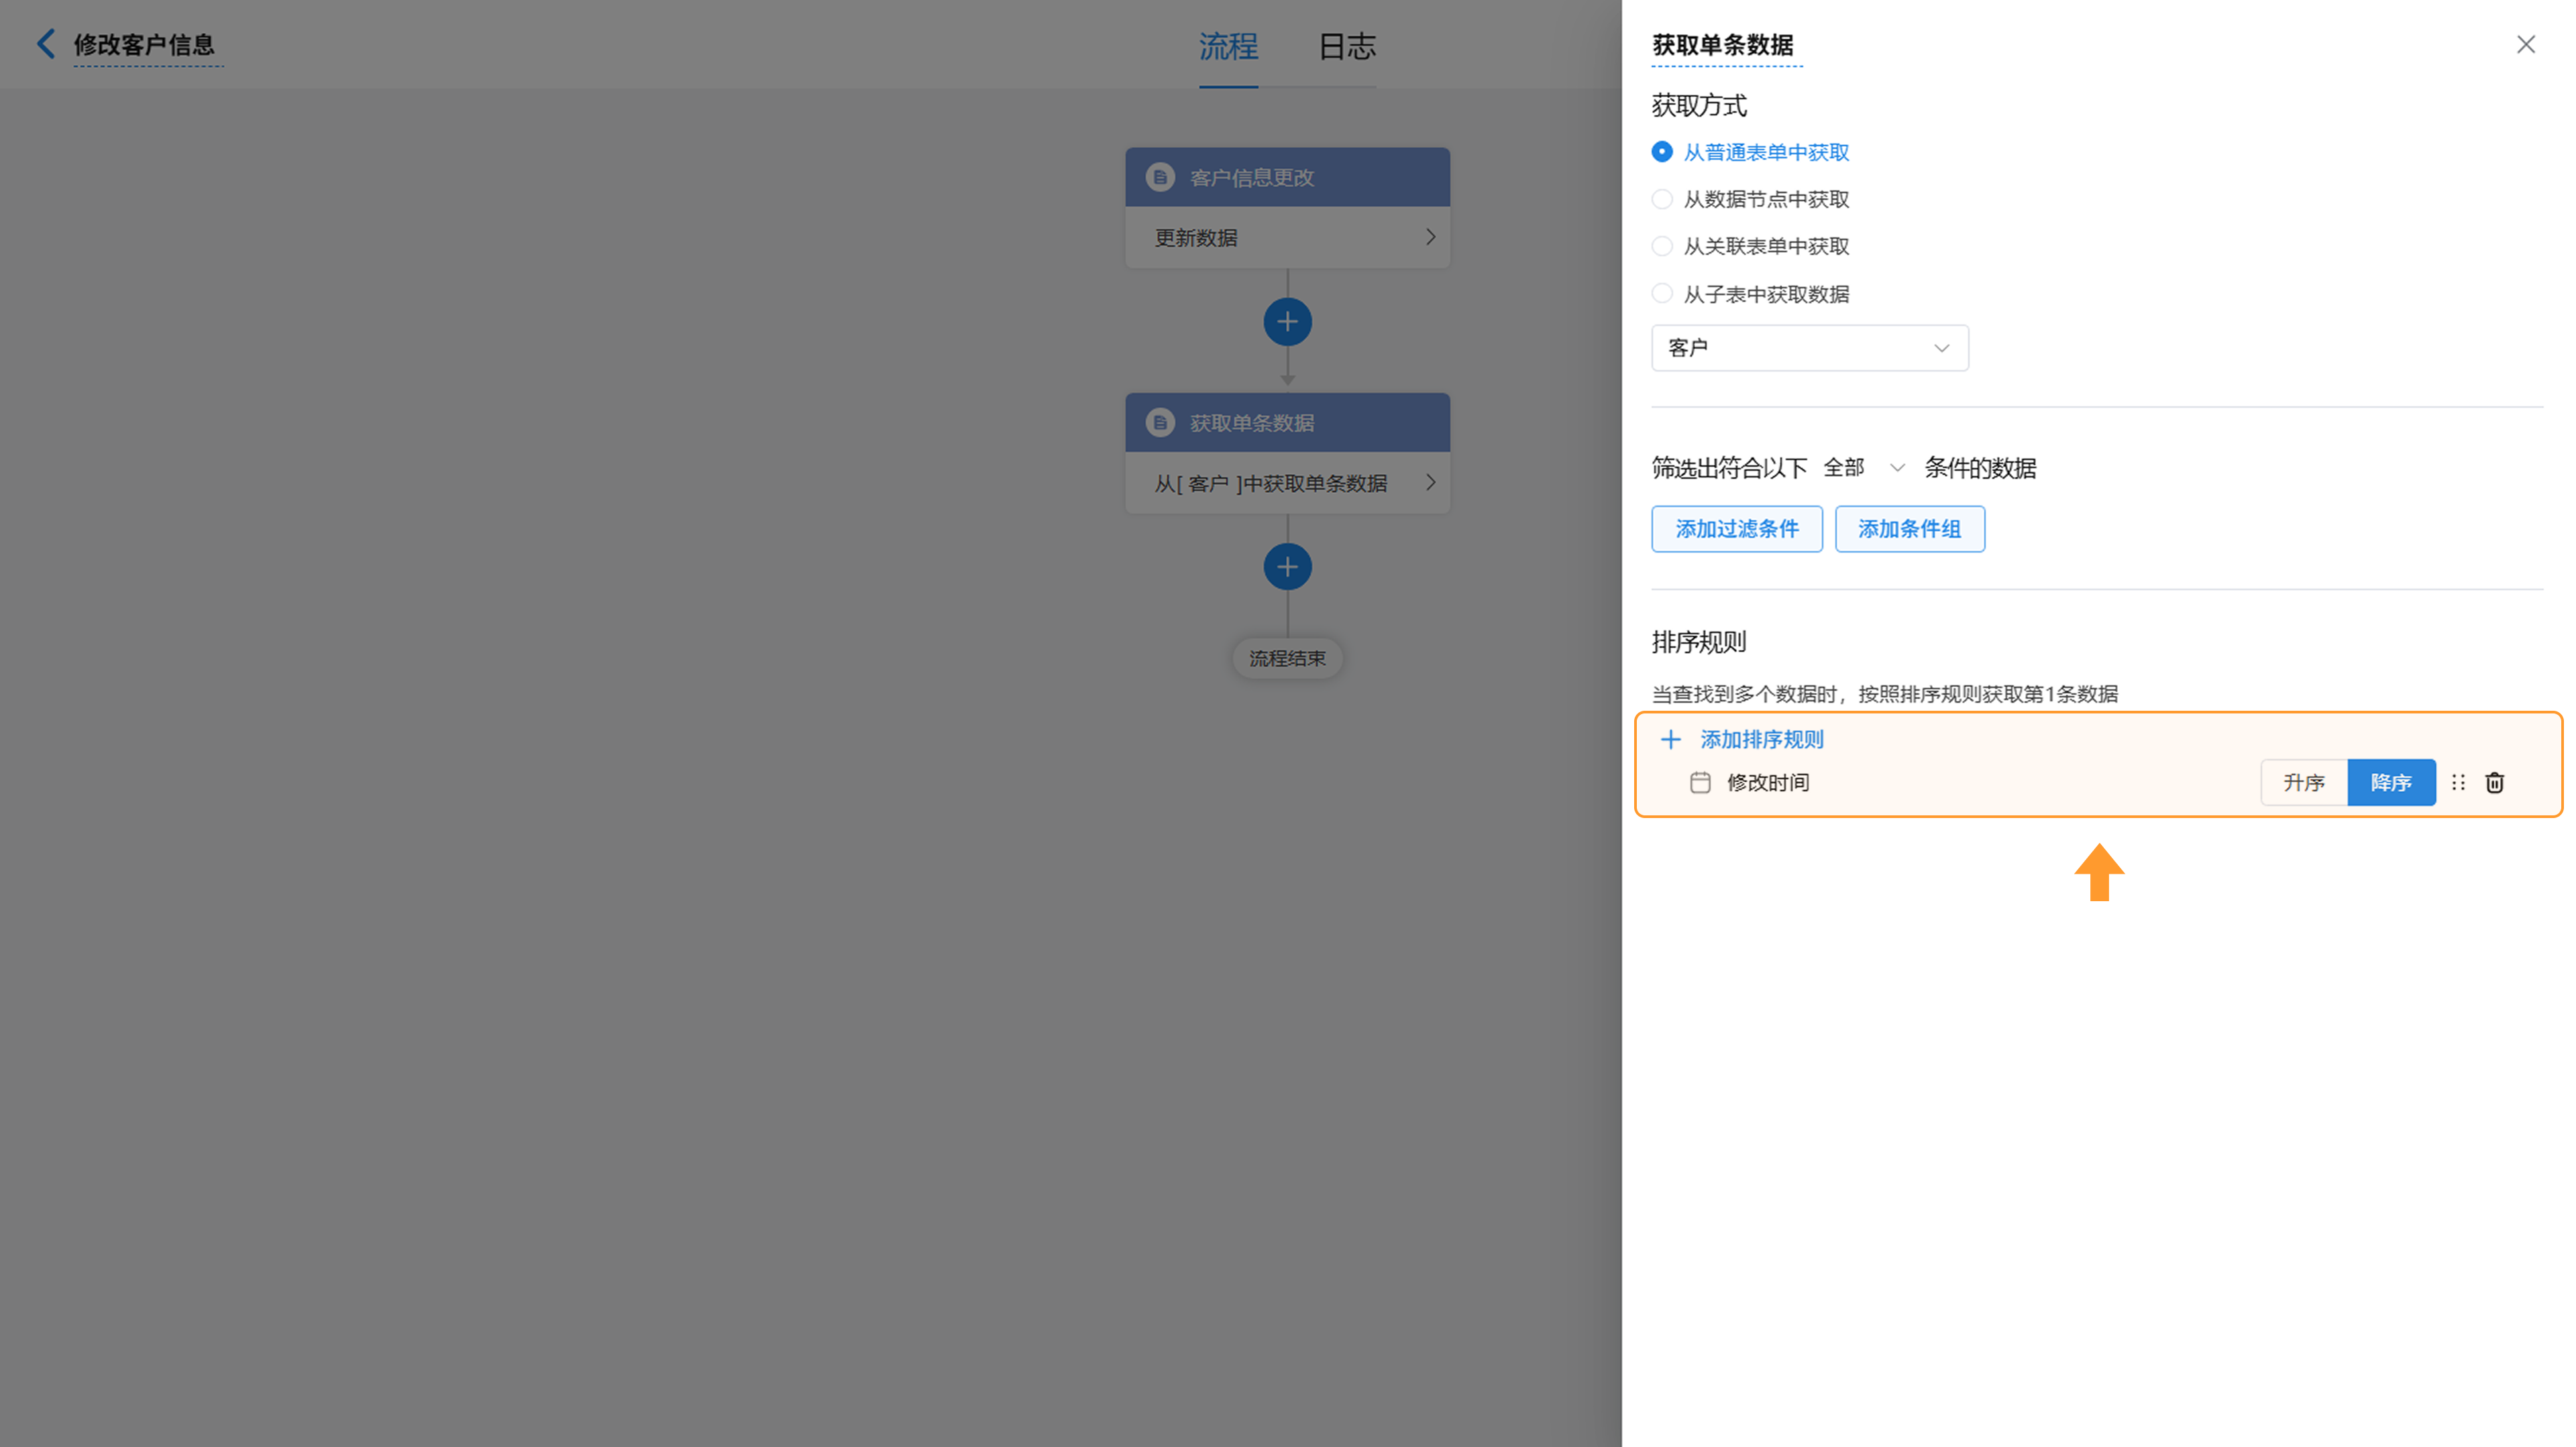
Task: Click the drag handle for 修改时间 rule
Action: click(2458, 783)
